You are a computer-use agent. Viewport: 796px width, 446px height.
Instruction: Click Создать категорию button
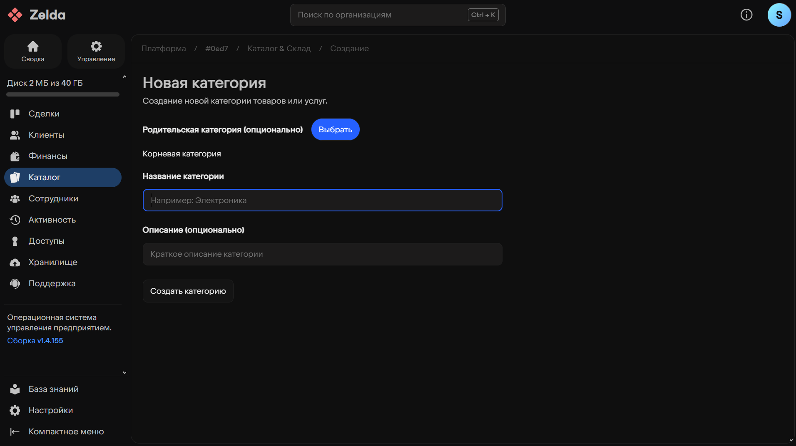point(188,291)
